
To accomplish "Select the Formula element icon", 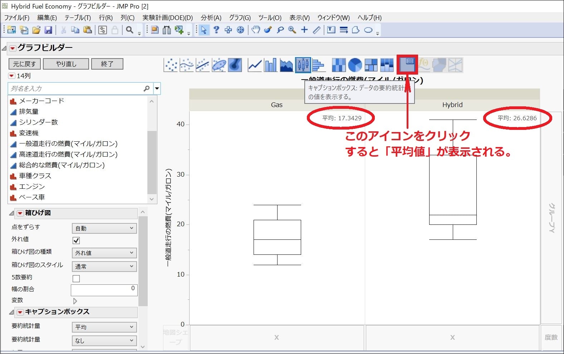I will [424, 65].
